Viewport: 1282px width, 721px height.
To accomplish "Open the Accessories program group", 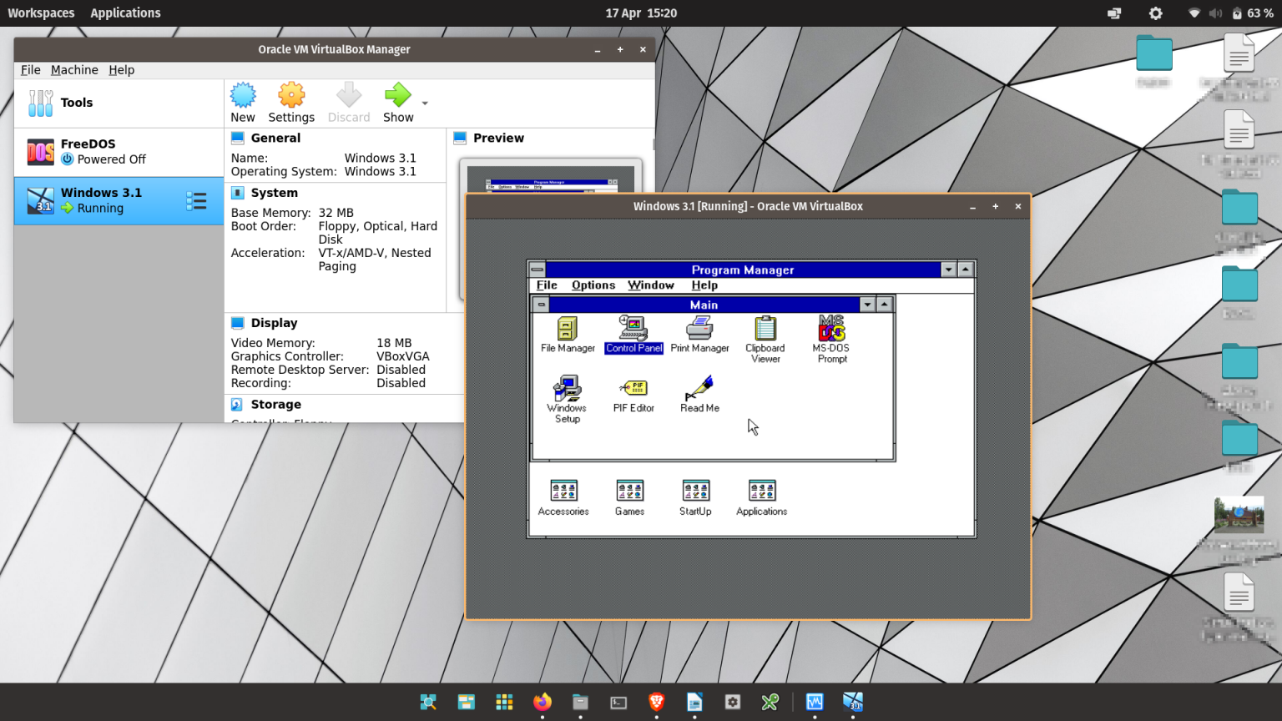I will [563, 491].
